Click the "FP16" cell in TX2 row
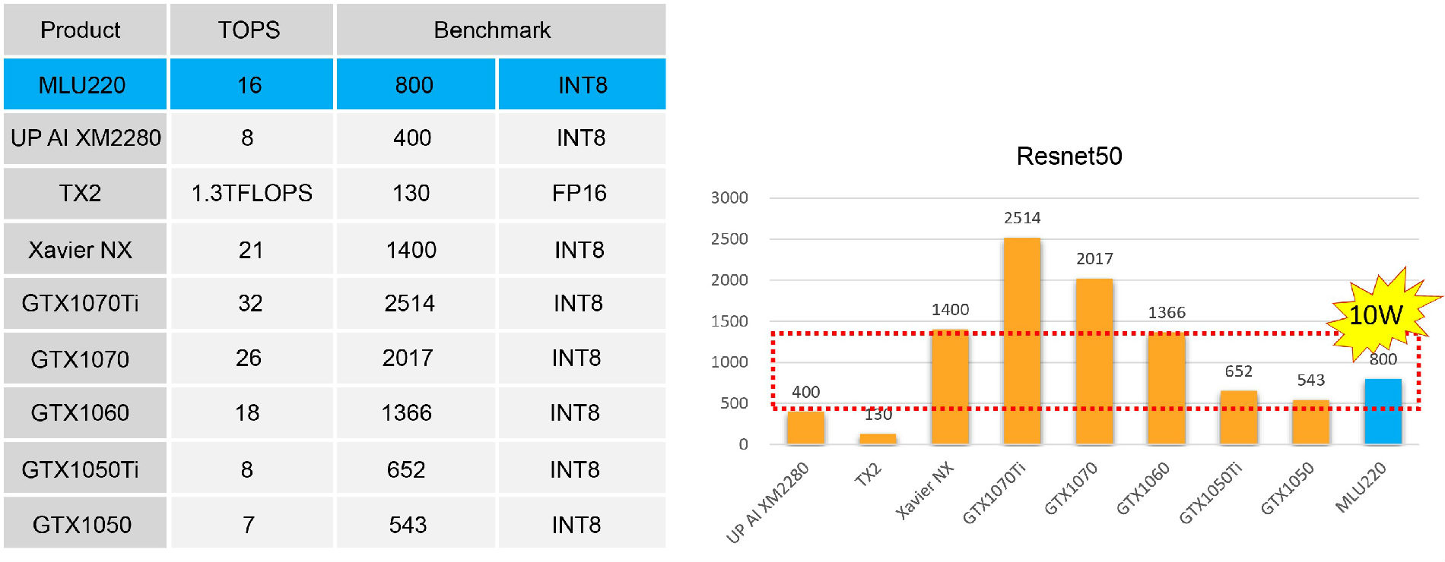The image size is (1445, 562). 580,194
